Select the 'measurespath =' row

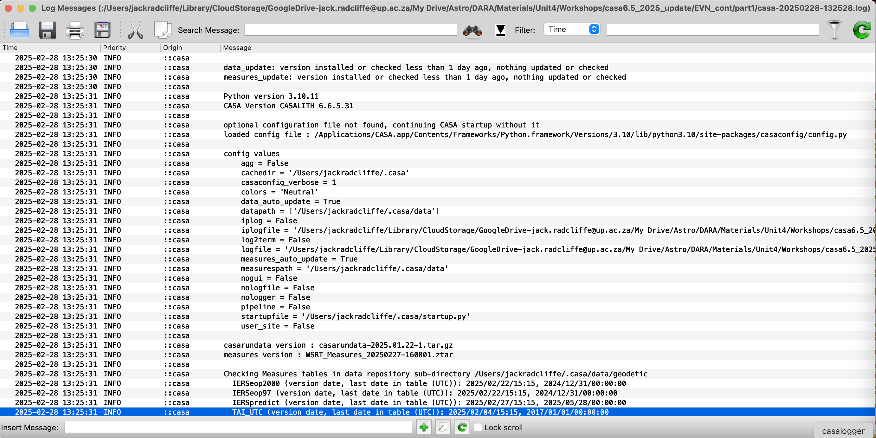point(438,268)
